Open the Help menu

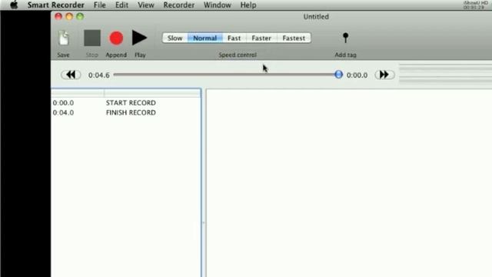248,5
